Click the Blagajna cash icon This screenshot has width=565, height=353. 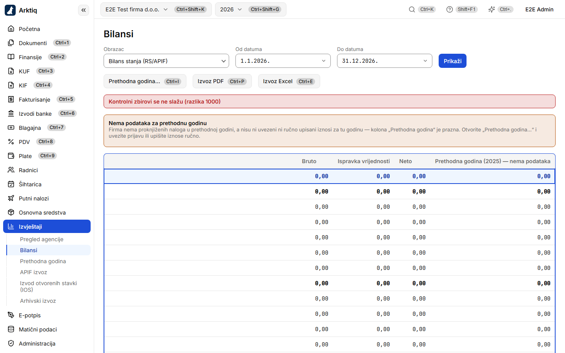point(11,127)
